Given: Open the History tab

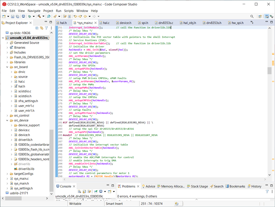Looking at the screenshot, I should click(x=254, y=186).
